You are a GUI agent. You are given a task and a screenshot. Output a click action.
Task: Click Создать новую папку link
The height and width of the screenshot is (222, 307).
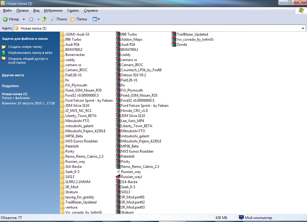click(x=25, y=47)
